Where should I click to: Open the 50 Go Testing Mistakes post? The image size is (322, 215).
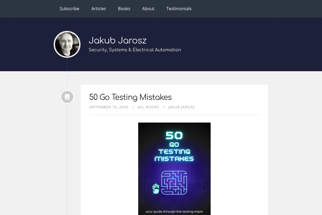click(130, 97)
